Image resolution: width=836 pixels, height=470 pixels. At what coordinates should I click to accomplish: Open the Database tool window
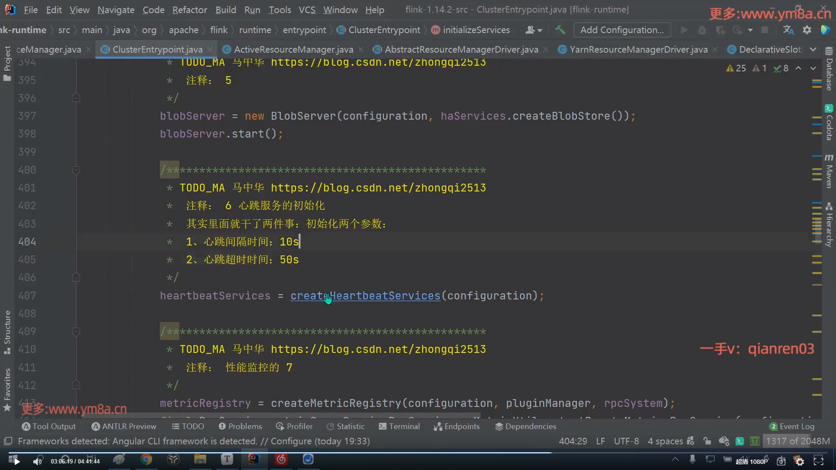[829, 70]
